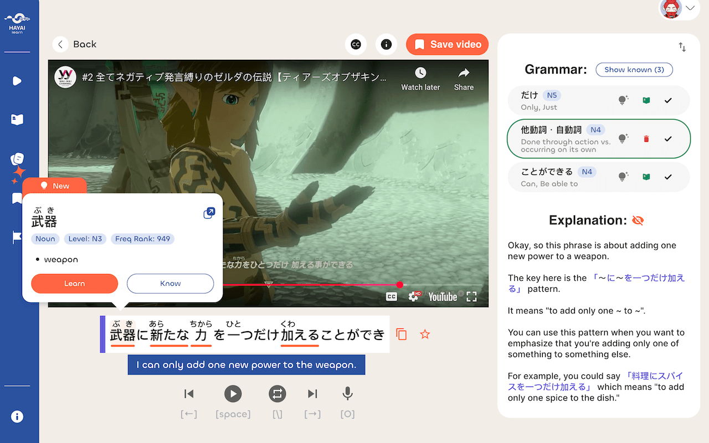709x443 pixels.
Task: Hide the Explanation with the crossed-eye icon
Action: tap(638, 220)
